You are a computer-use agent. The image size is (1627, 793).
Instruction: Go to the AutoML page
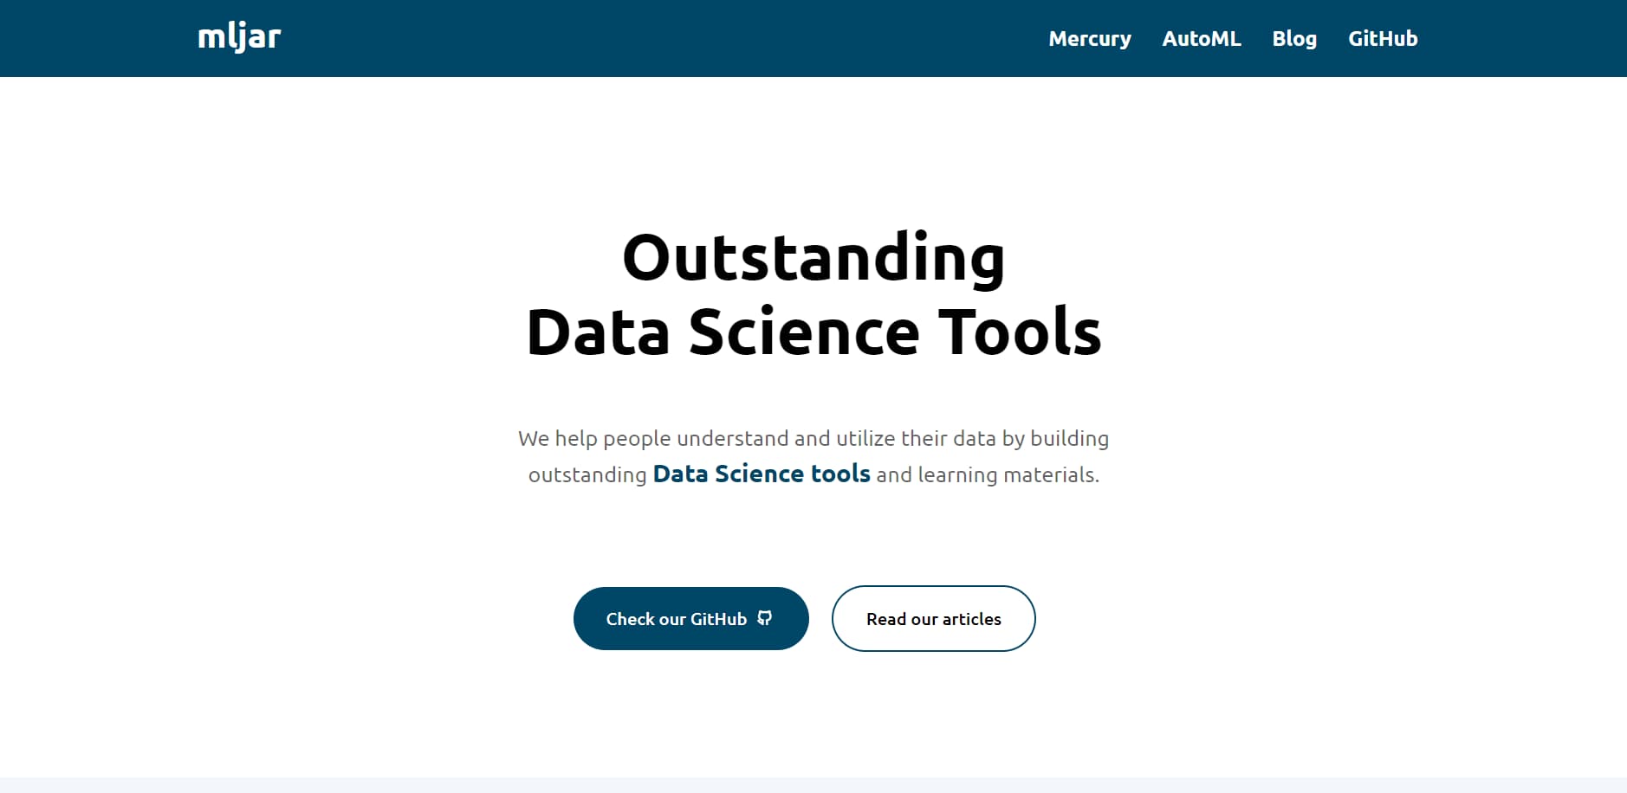[1201, 39]
